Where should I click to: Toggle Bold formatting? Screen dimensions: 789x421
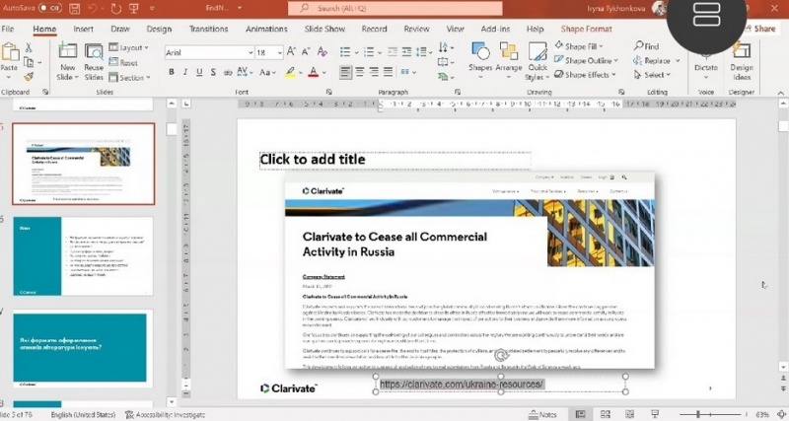(x=172, y=72)
